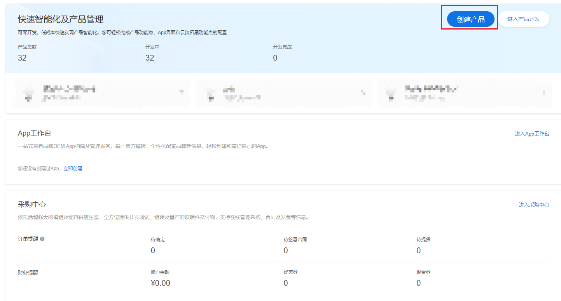Click the 立即创建 link to create an App
The width and height of the screenshot is (561, 301).
tap(73, 169)
